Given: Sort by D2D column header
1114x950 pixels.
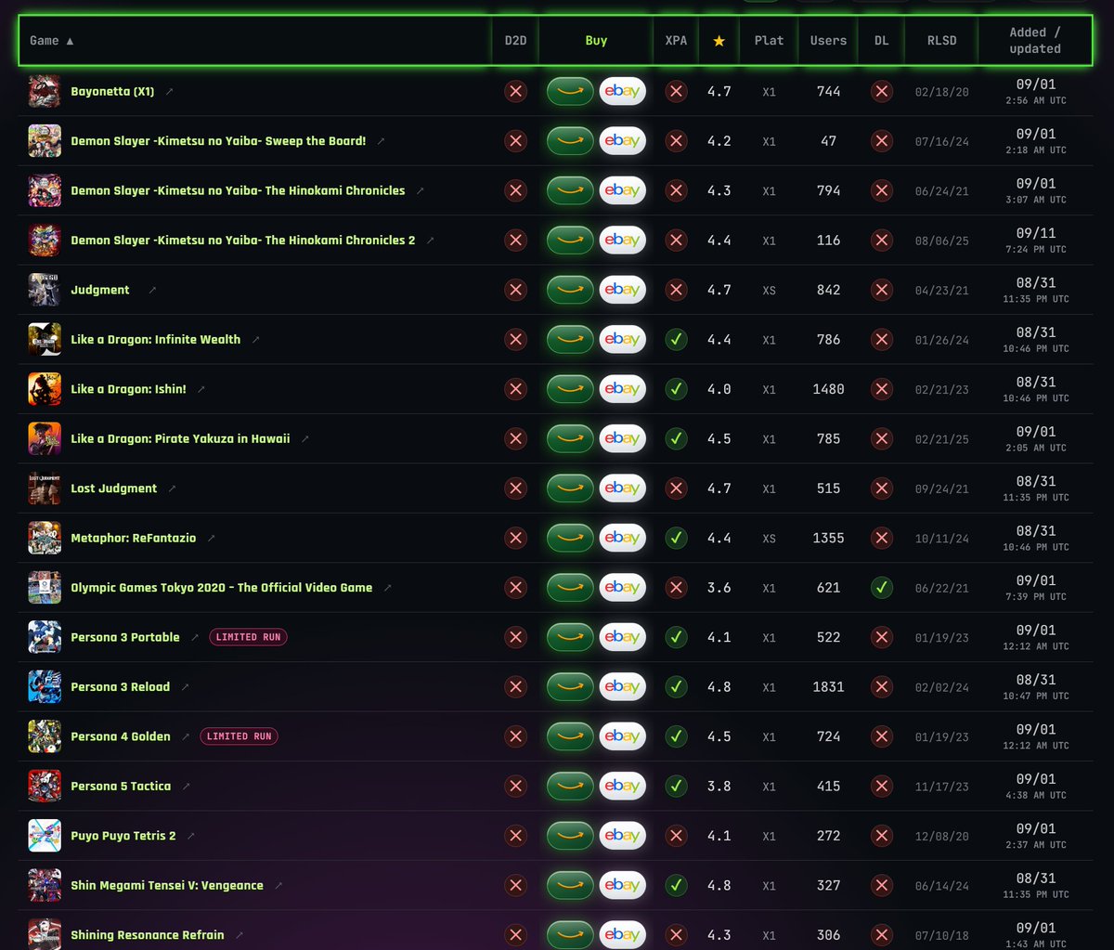Looking at the screenshot, I should click(x=515, y=41).
